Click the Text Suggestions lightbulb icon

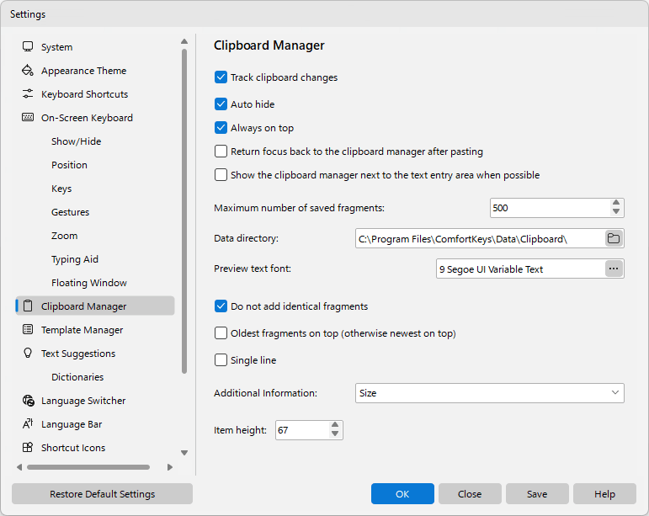coord(28,353)
